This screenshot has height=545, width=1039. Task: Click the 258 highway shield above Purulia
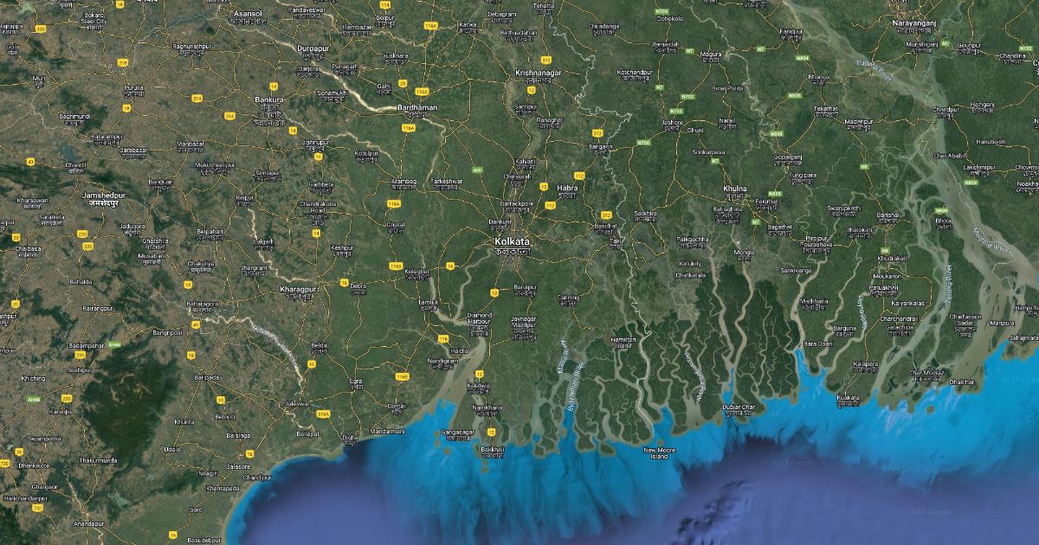pyautogui.click(x=123, y=63)
